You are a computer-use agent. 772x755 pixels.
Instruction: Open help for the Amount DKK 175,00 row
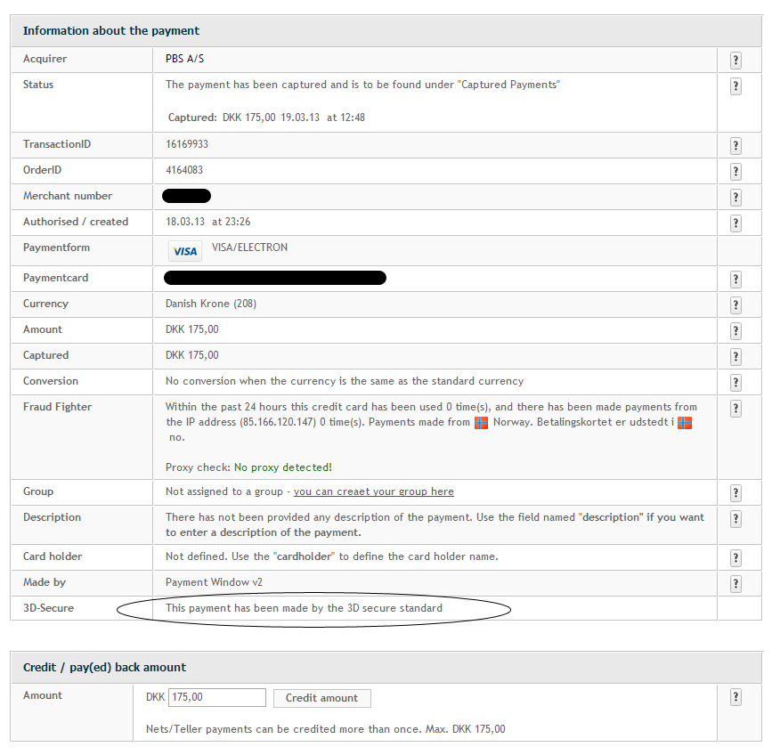(735, 331)
